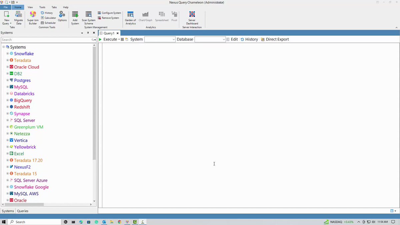
Task: Select Synapse in the systems tree
Action: click(22, 114)
